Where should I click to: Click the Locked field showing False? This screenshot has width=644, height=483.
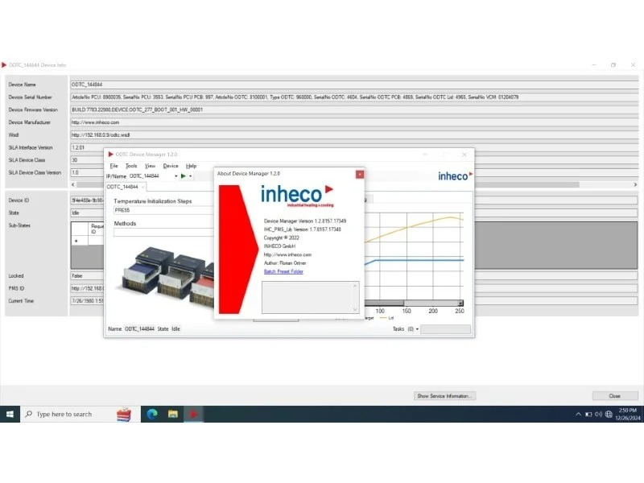pyautogui.click(x=87, y=276)
